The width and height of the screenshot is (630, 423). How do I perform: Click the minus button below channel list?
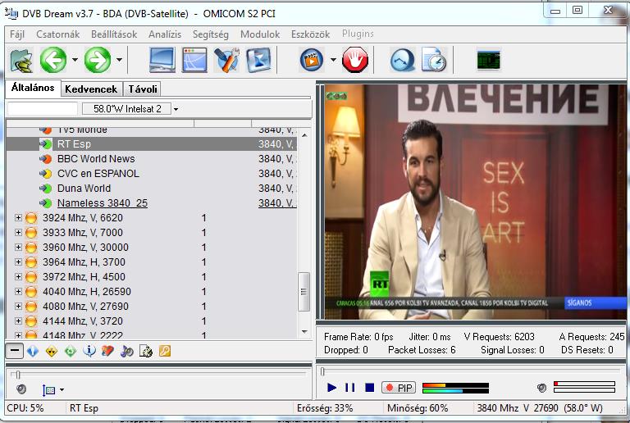point(15,351)
